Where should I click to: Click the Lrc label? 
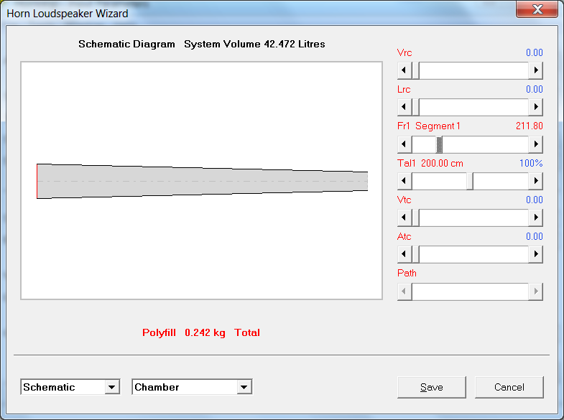point(404,90)
